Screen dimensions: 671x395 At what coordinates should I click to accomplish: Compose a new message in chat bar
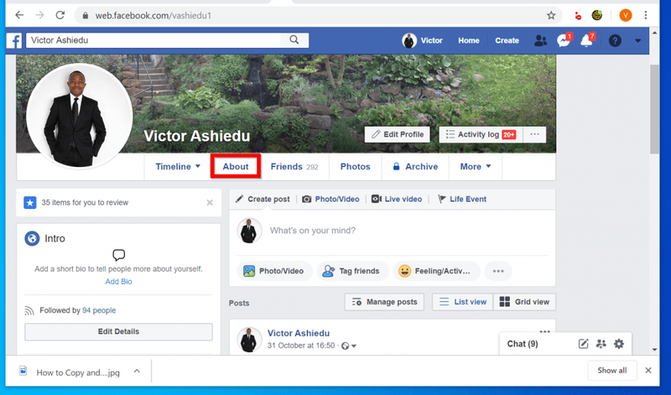click(583, 344)
